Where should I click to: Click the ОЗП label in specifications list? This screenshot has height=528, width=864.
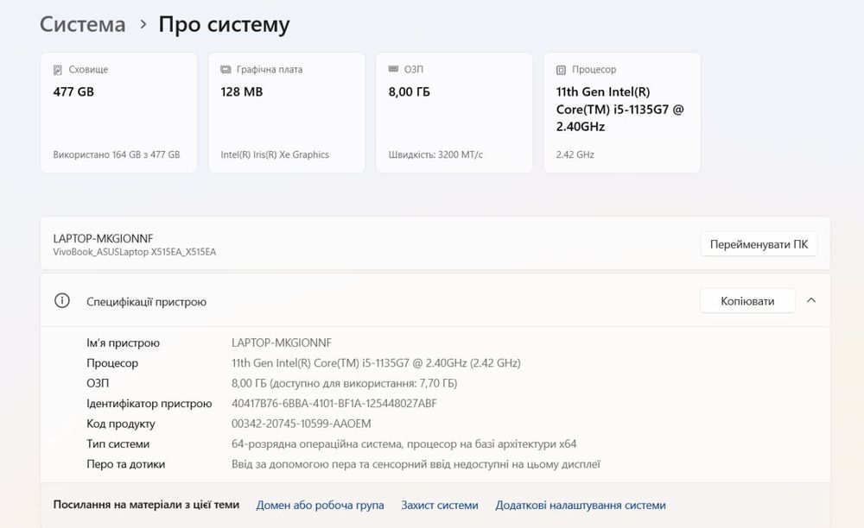pyautogui.click(x=98, y=383)
